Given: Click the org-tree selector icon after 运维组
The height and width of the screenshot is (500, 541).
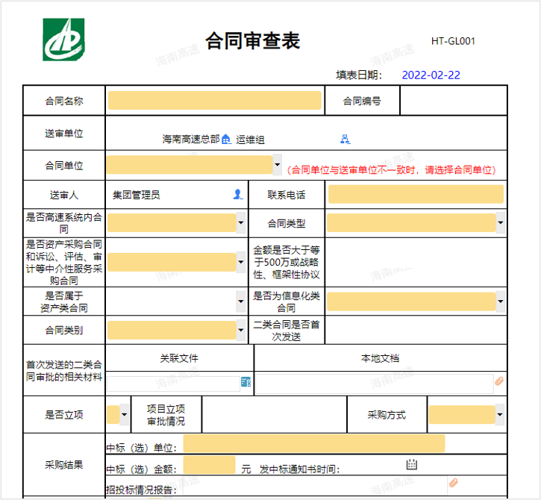Looking at the screenshot, I should click(x=345, y=139).
